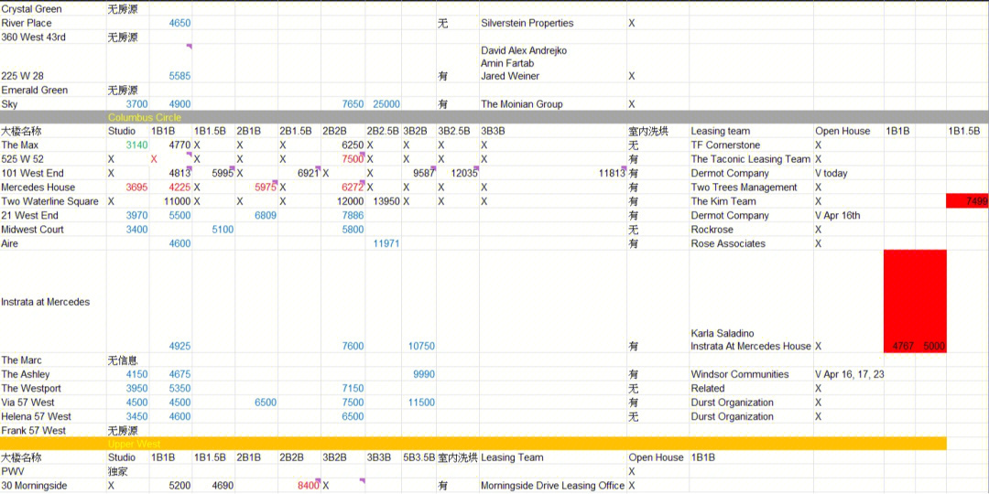Click the 9990 price for The Ashley
The image size is (989, 494).
click(x=424, y=374)
